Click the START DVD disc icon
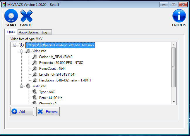Screen dimensions: 190x136 pyautogui.click(x=11, y=16)
